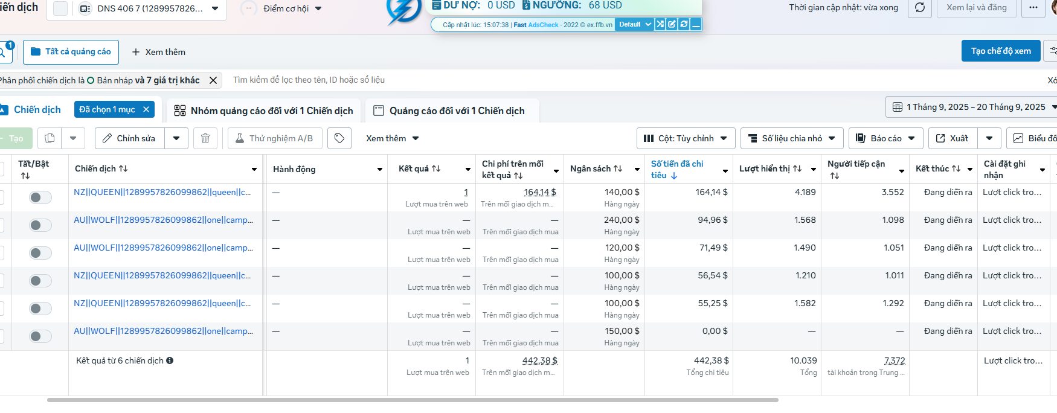Screen dimensions: 1057x413
Task: Open the 'Báo cáo' reports dropdown
Action: click(x=886, y=138)
